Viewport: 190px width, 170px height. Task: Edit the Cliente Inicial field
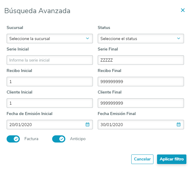point(50,103)
